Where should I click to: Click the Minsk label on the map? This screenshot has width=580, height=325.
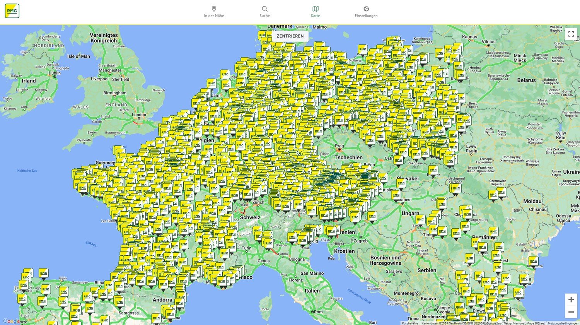[x=520, y=58]
